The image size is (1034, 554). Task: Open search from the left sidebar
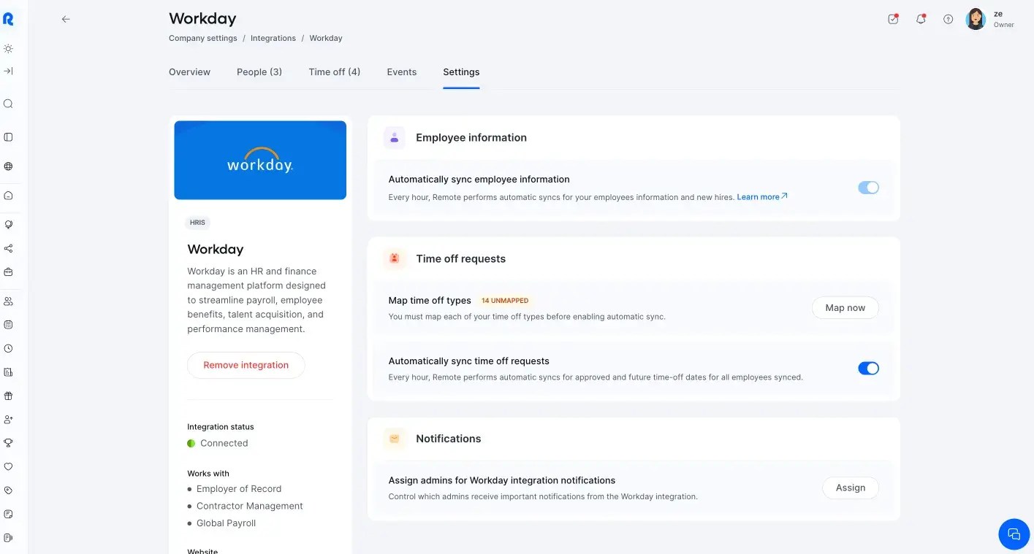coord(8,104)
